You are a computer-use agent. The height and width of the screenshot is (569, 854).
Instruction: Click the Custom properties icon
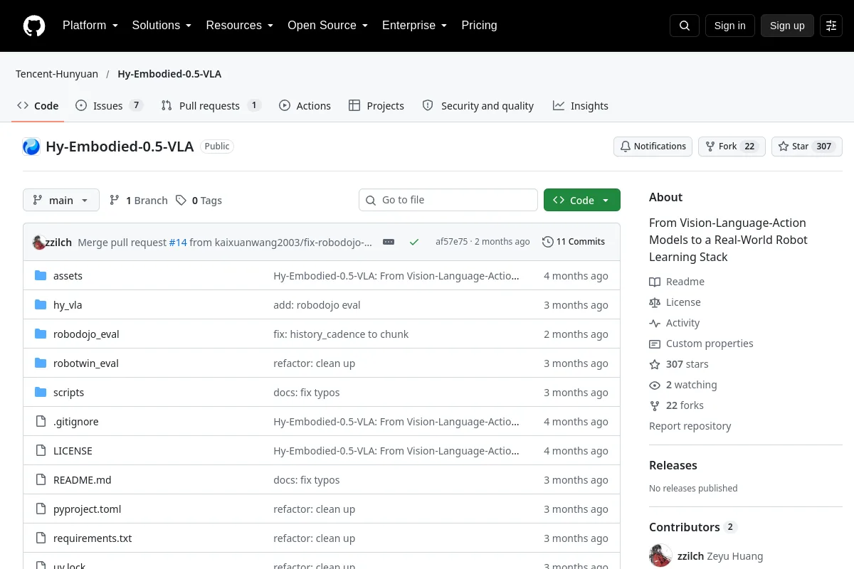tap(655, 344)
